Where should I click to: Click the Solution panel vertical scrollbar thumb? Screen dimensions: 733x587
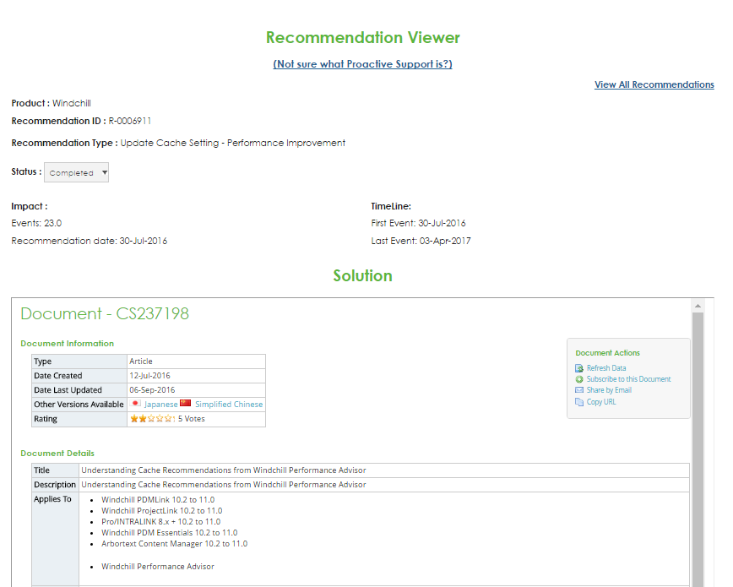pyautogui.click(x=698, y=449)
